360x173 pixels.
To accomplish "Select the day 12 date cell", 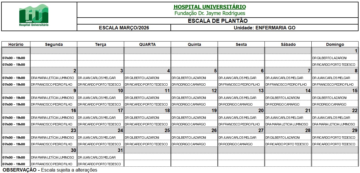I will click(194, 91).
